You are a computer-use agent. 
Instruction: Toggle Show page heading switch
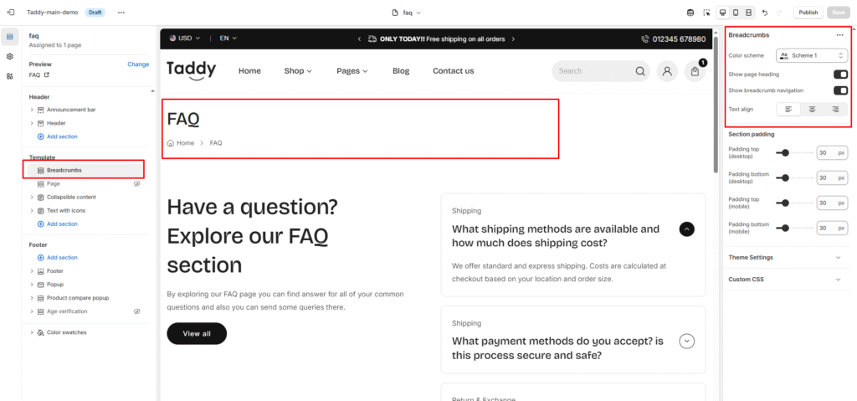[x=840, y=75]
